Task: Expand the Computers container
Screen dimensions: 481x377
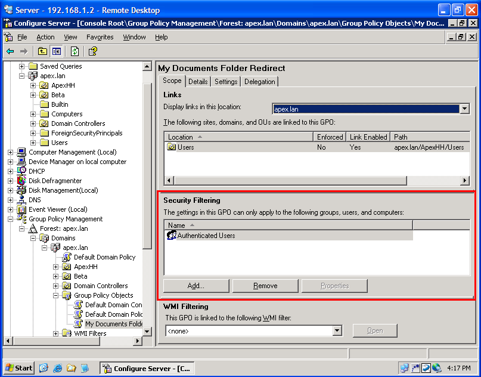Action: (33, 114)
